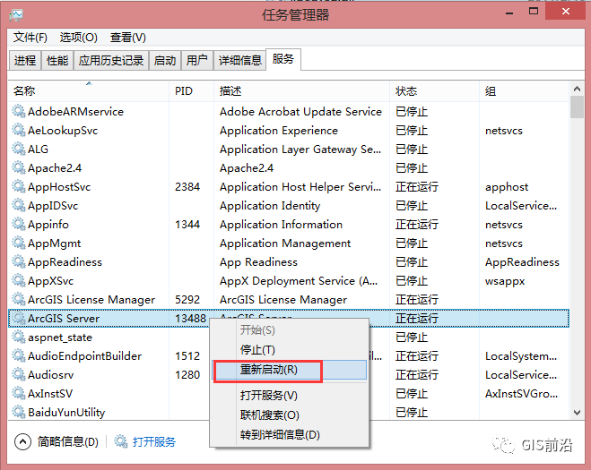591x470 pixels.
Task: Sort services by the 描述 column header
Action: tap(301, 90)
